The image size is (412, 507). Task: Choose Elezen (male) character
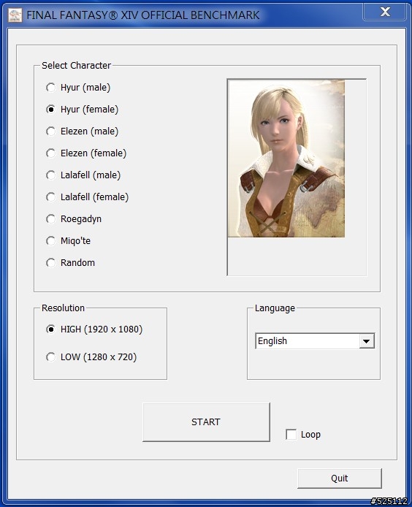(x=82, y=131)
